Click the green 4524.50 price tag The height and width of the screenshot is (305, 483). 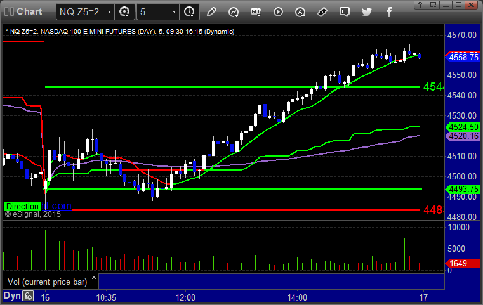[x=463, y=127]
